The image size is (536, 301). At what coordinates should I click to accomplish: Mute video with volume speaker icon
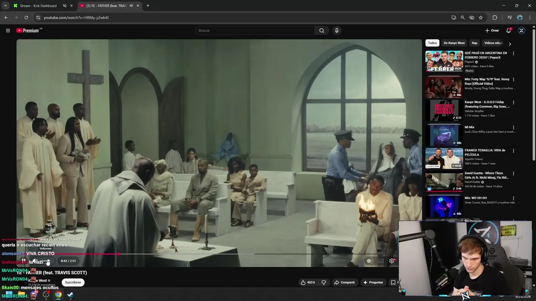tap(36, 261)
